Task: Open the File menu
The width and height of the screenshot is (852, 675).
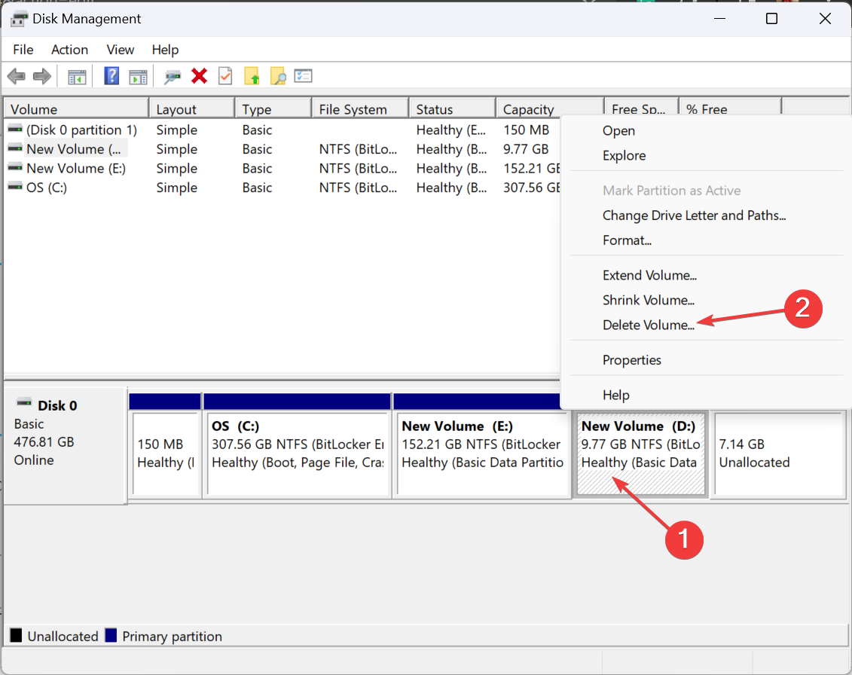Action: 23,50
